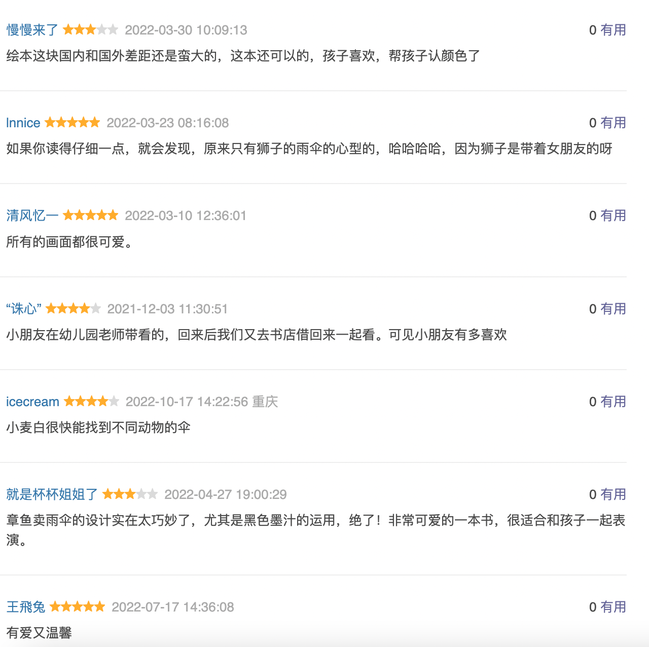Vote 有用 on Innice's review
649x647 pixels.
613,123
